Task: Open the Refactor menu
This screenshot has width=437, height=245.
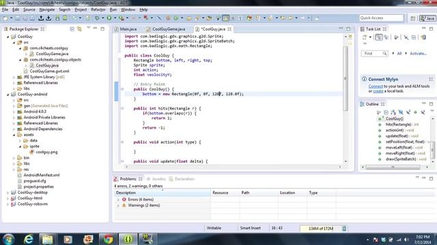Action: click(98, 10)
